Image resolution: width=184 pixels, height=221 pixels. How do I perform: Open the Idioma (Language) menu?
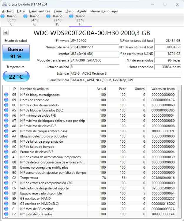pyautogui.click(x=104, y=11)
